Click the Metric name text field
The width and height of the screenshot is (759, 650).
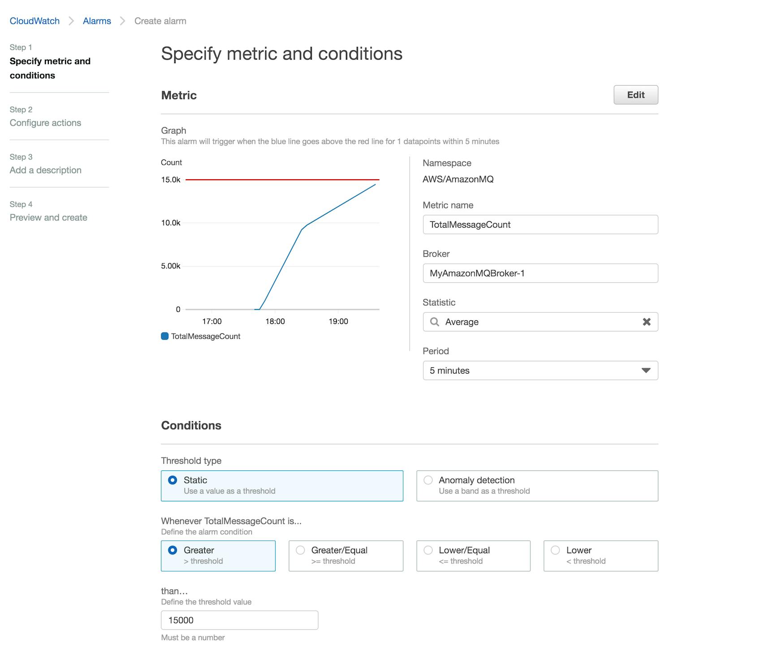coord(540,224)
